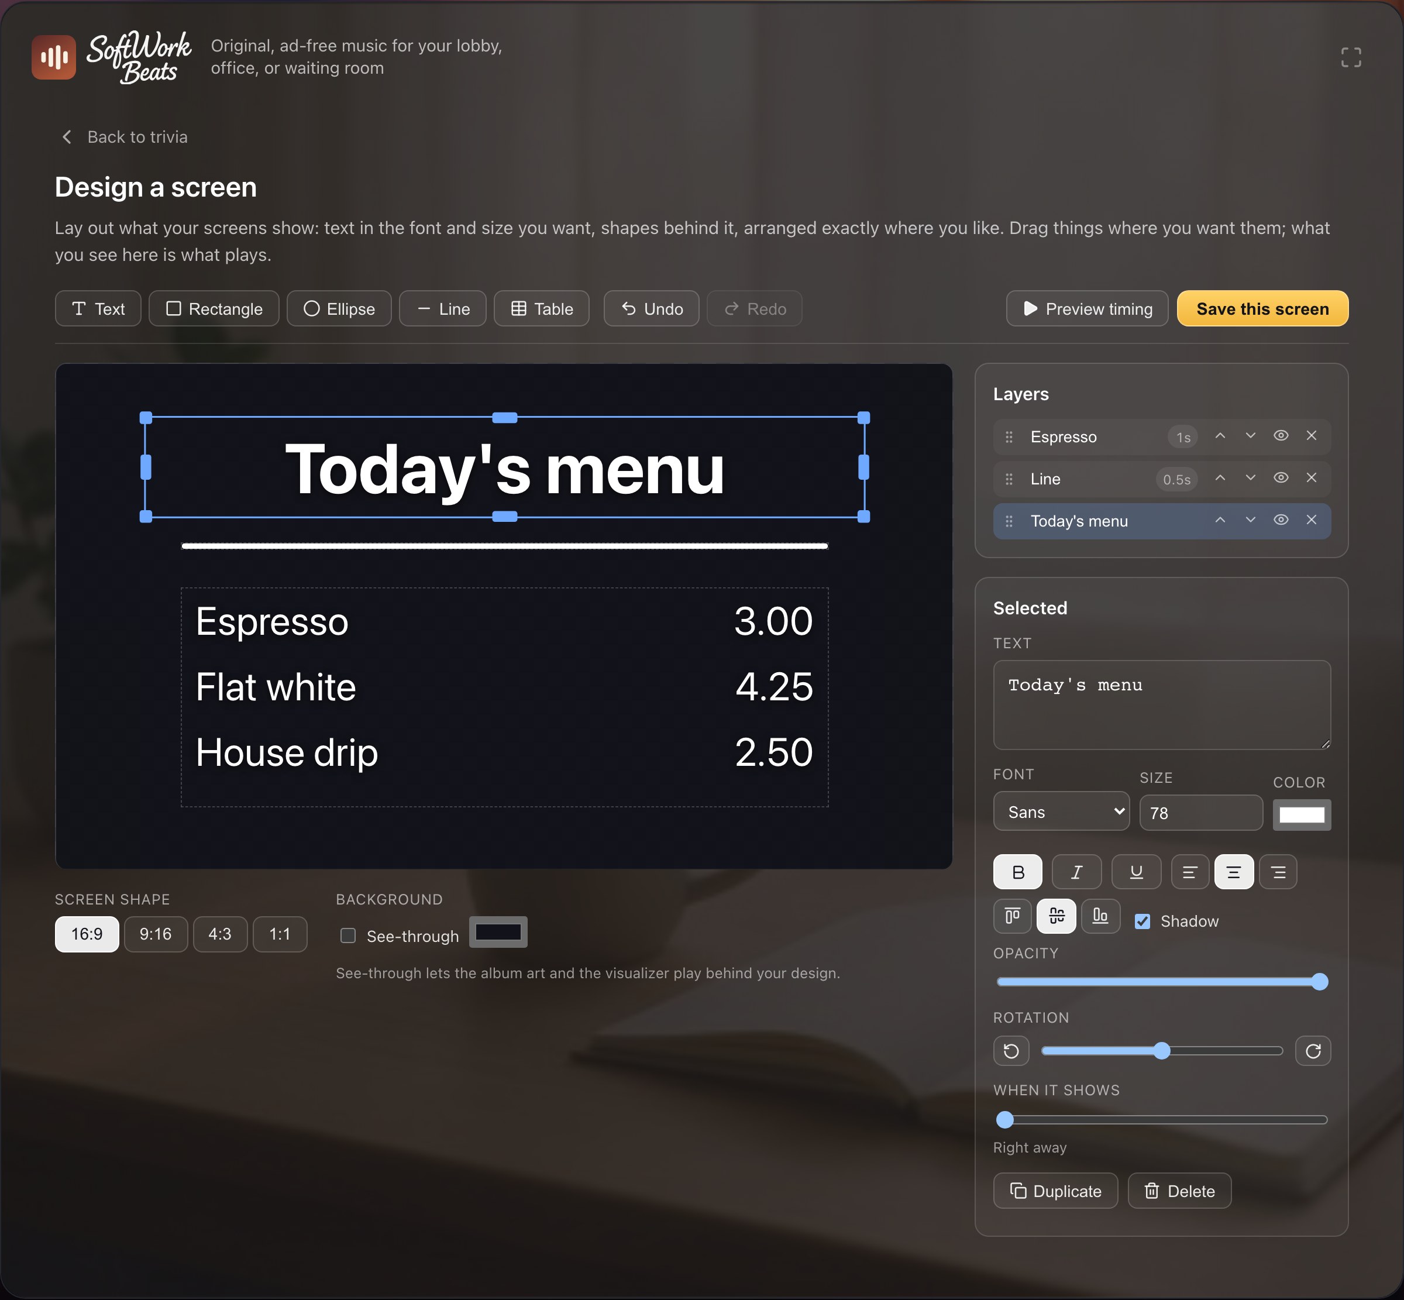
Task: Remove the Espresso layer
Action: point(1311,436)
